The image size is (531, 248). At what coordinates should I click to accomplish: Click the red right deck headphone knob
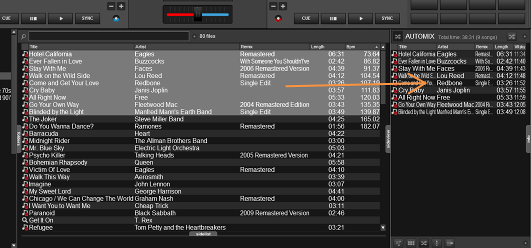278,18
